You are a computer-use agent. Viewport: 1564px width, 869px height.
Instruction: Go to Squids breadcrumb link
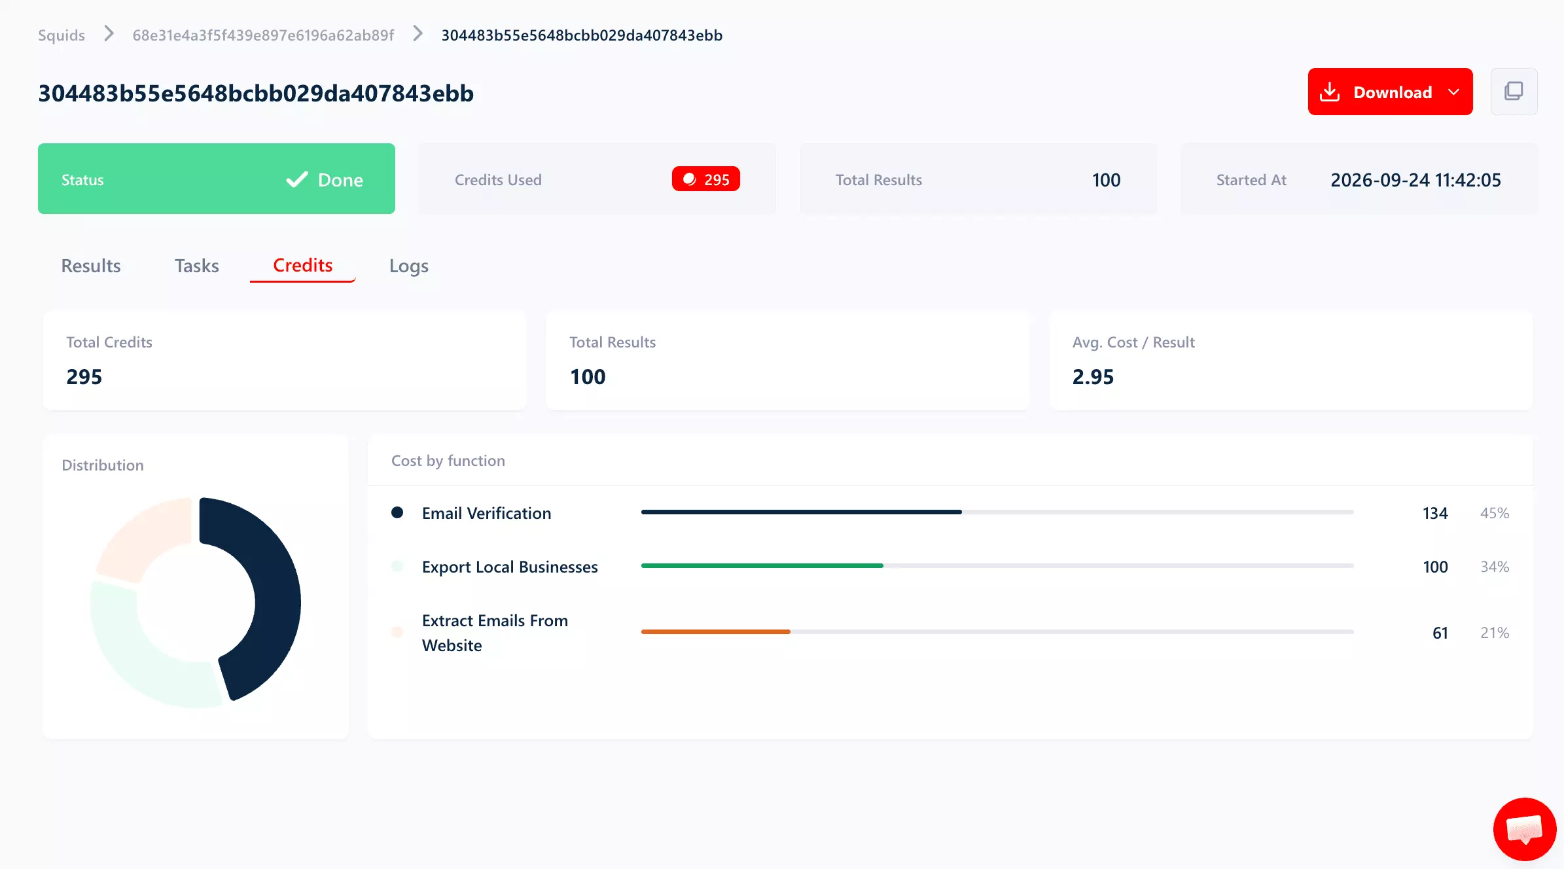[x=62, y=35]
